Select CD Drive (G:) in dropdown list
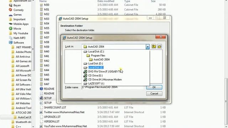Screen dimensions: 228x128 coord(95,76)
